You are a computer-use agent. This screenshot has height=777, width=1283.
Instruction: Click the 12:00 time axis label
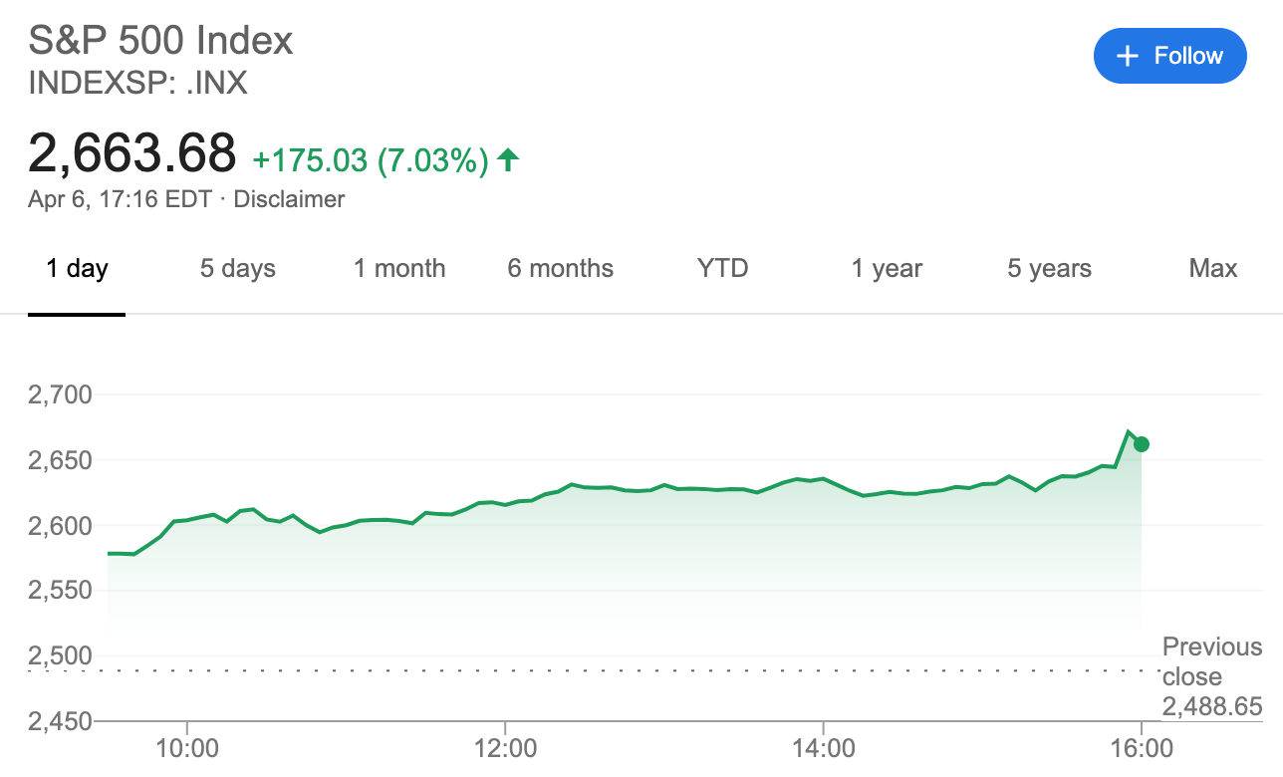pos(505,747)
